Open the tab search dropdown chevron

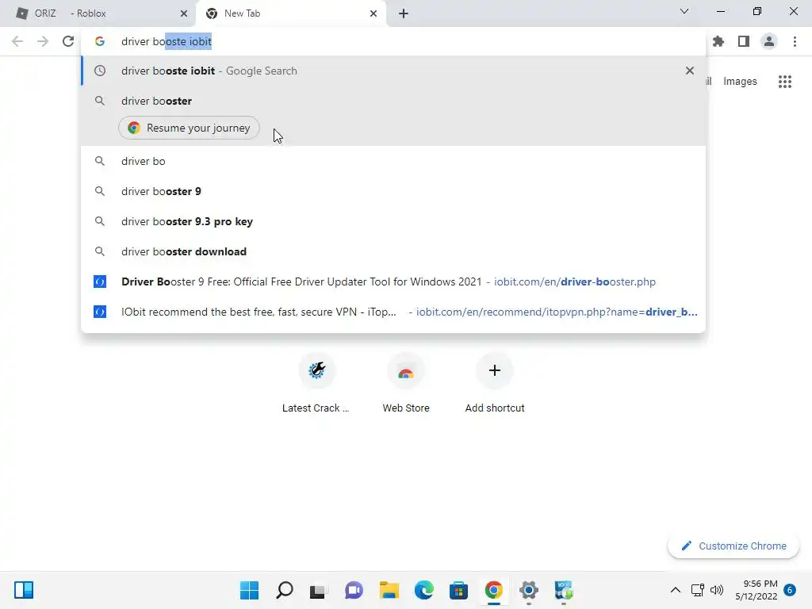coord(684,11)
